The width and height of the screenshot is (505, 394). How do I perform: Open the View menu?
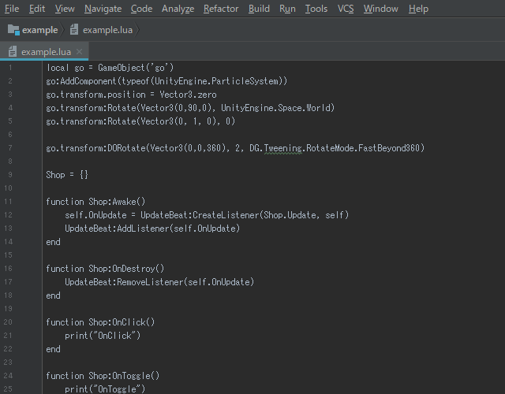tap(65, 9)
